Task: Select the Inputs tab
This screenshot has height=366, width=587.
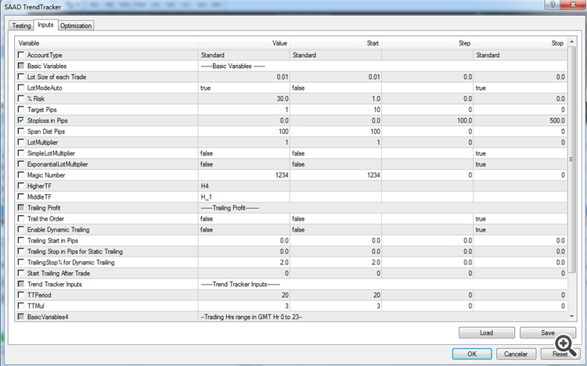Action: pos(45,25)
